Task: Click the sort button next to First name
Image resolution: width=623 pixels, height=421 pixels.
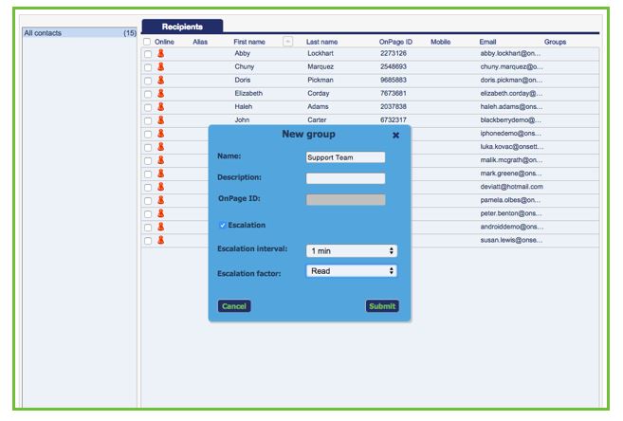Action: coord(287,41)
